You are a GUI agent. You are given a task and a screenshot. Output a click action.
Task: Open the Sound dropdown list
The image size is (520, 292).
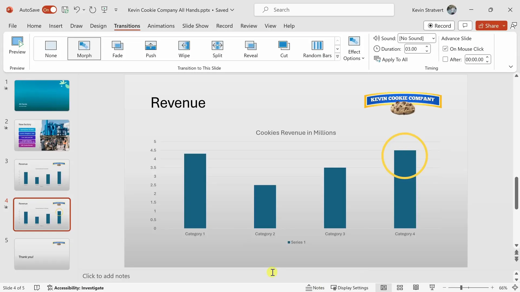click(x=433, y=38)
